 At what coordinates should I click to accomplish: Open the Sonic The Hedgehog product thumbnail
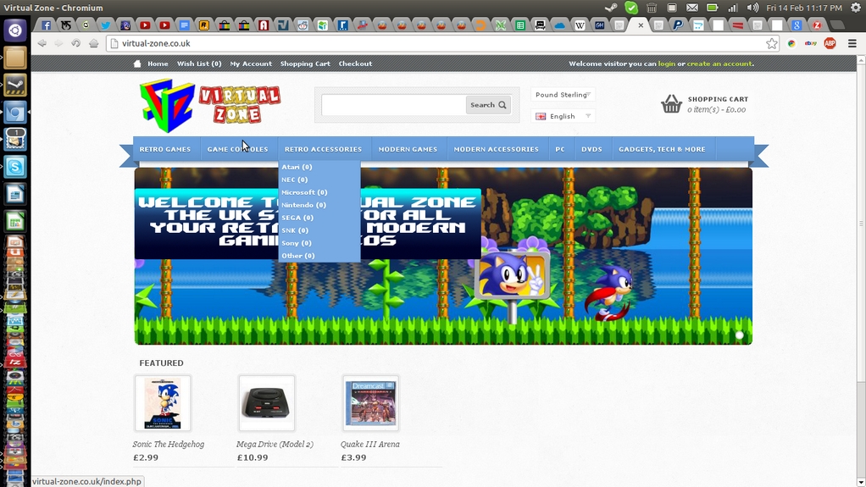(x=163, y=403)
